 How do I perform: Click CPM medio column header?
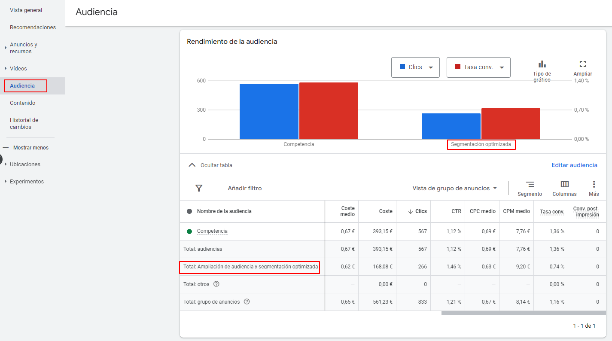(517, 211)
